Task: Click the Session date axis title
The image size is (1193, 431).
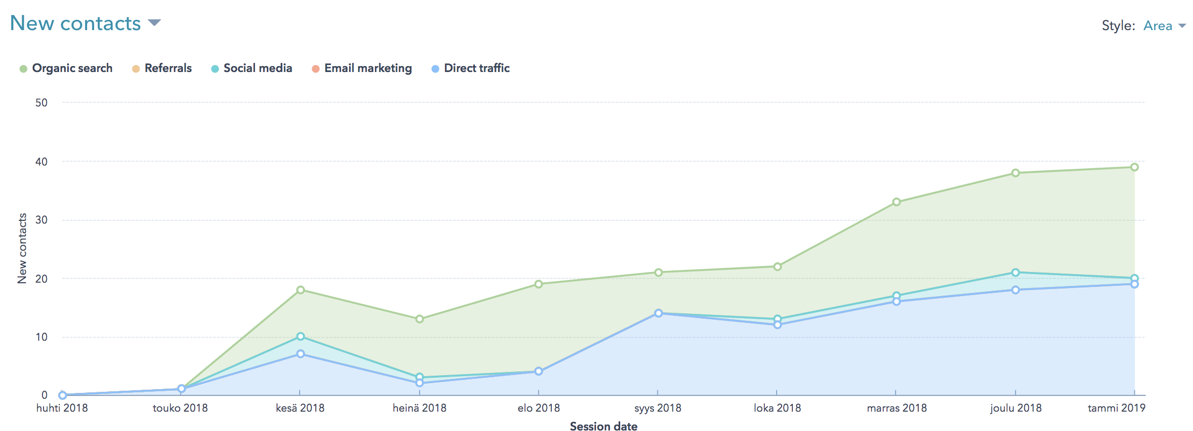Action: click(x=603, y=426)
